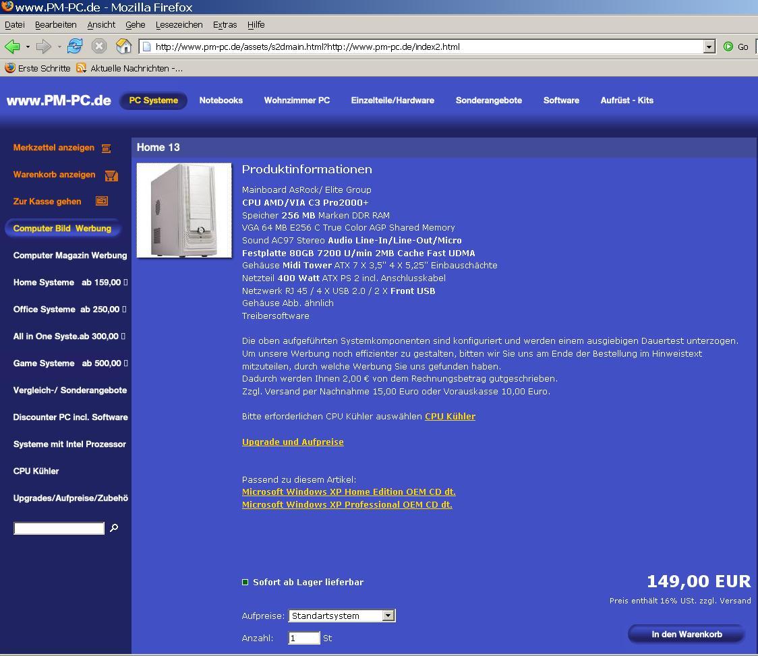Open the Aufpreise Standartsystem dropdown
The image size is (758, 656).
click(x=342, y=616)
